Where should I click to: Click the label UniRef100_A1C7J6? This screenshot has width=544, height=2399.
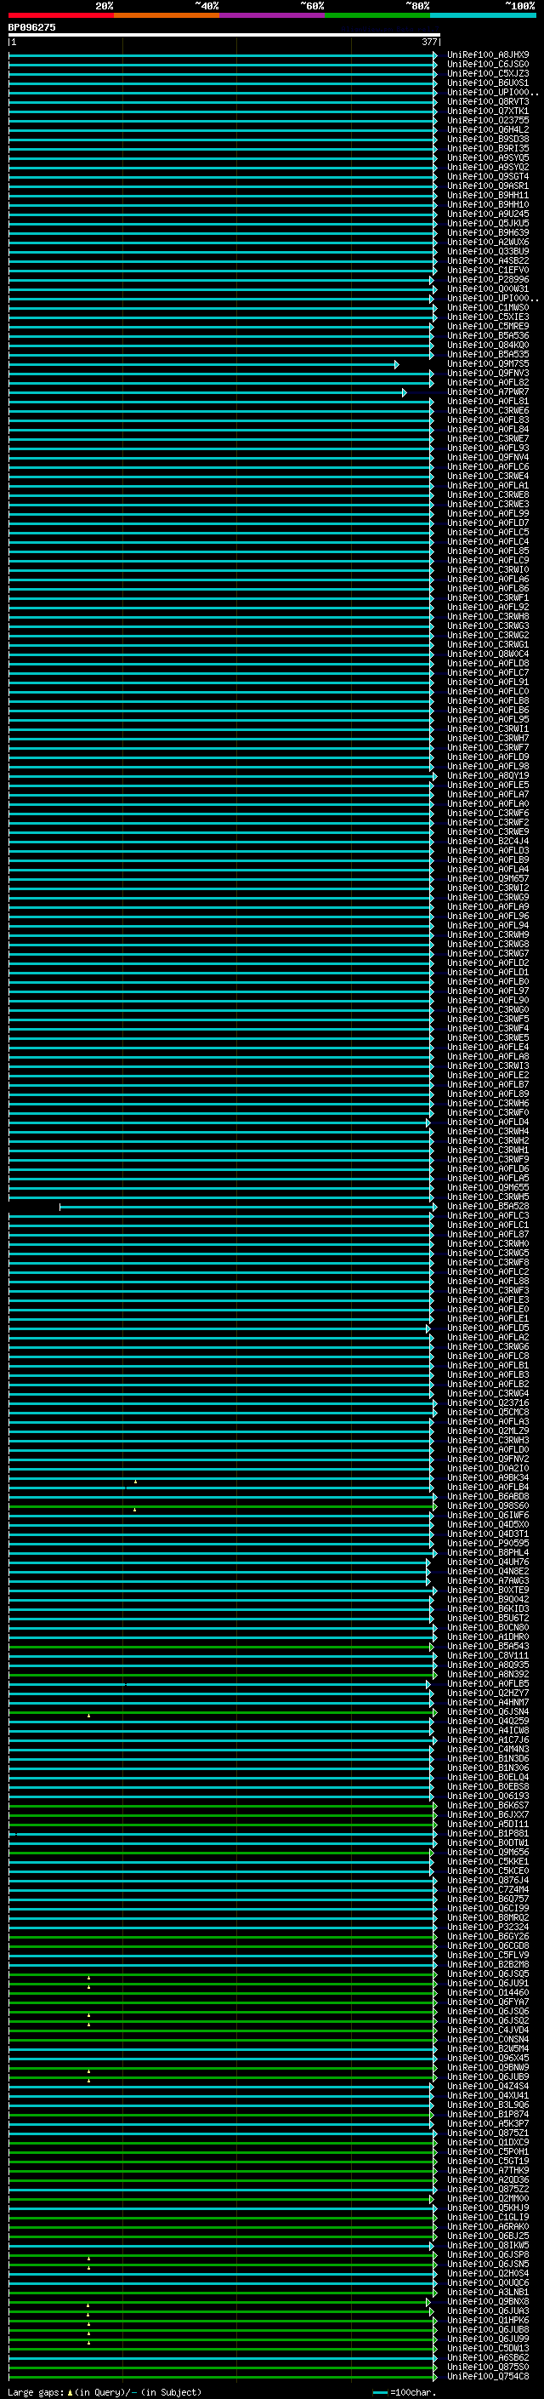tap(488, 1739)
